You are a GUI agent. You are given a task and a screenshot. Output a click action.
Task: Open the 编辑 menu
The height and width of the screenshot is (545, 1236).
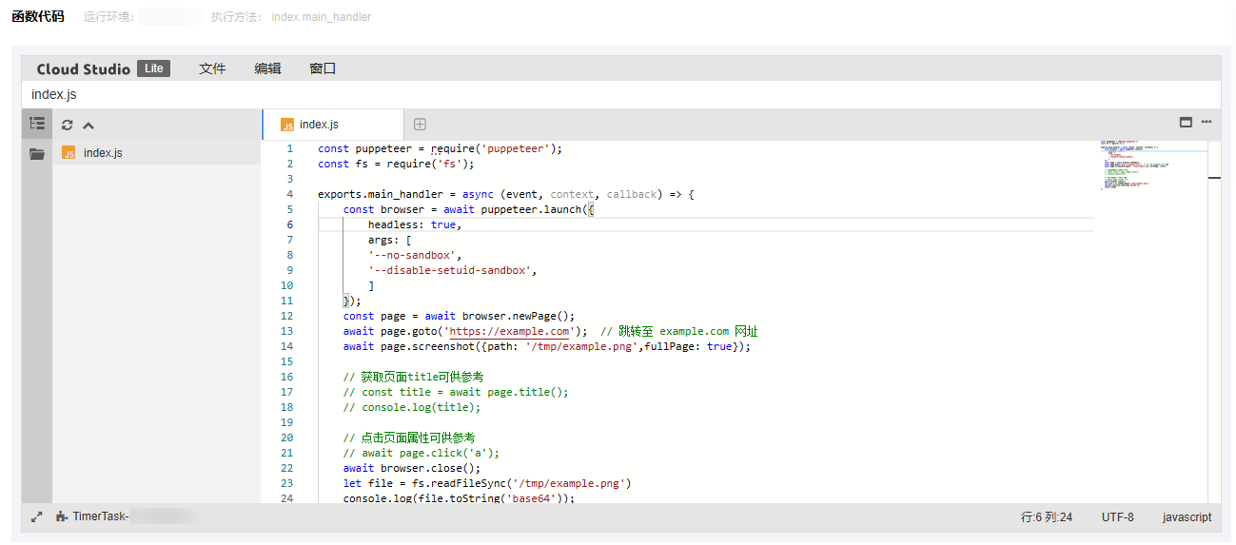267,68
